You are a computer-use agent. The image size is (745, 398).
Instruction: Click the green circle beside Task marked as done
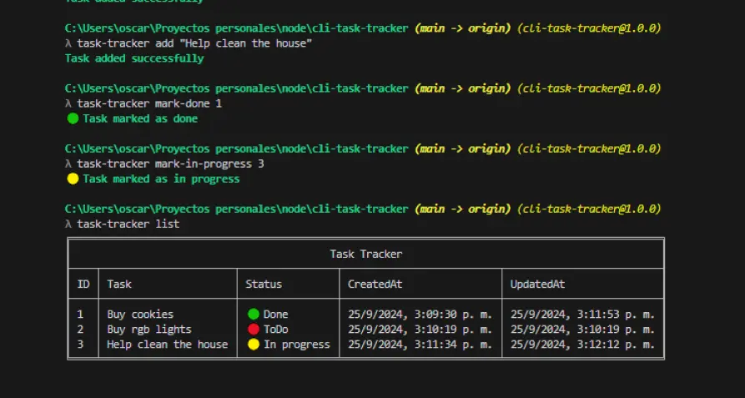pos(73,118)
